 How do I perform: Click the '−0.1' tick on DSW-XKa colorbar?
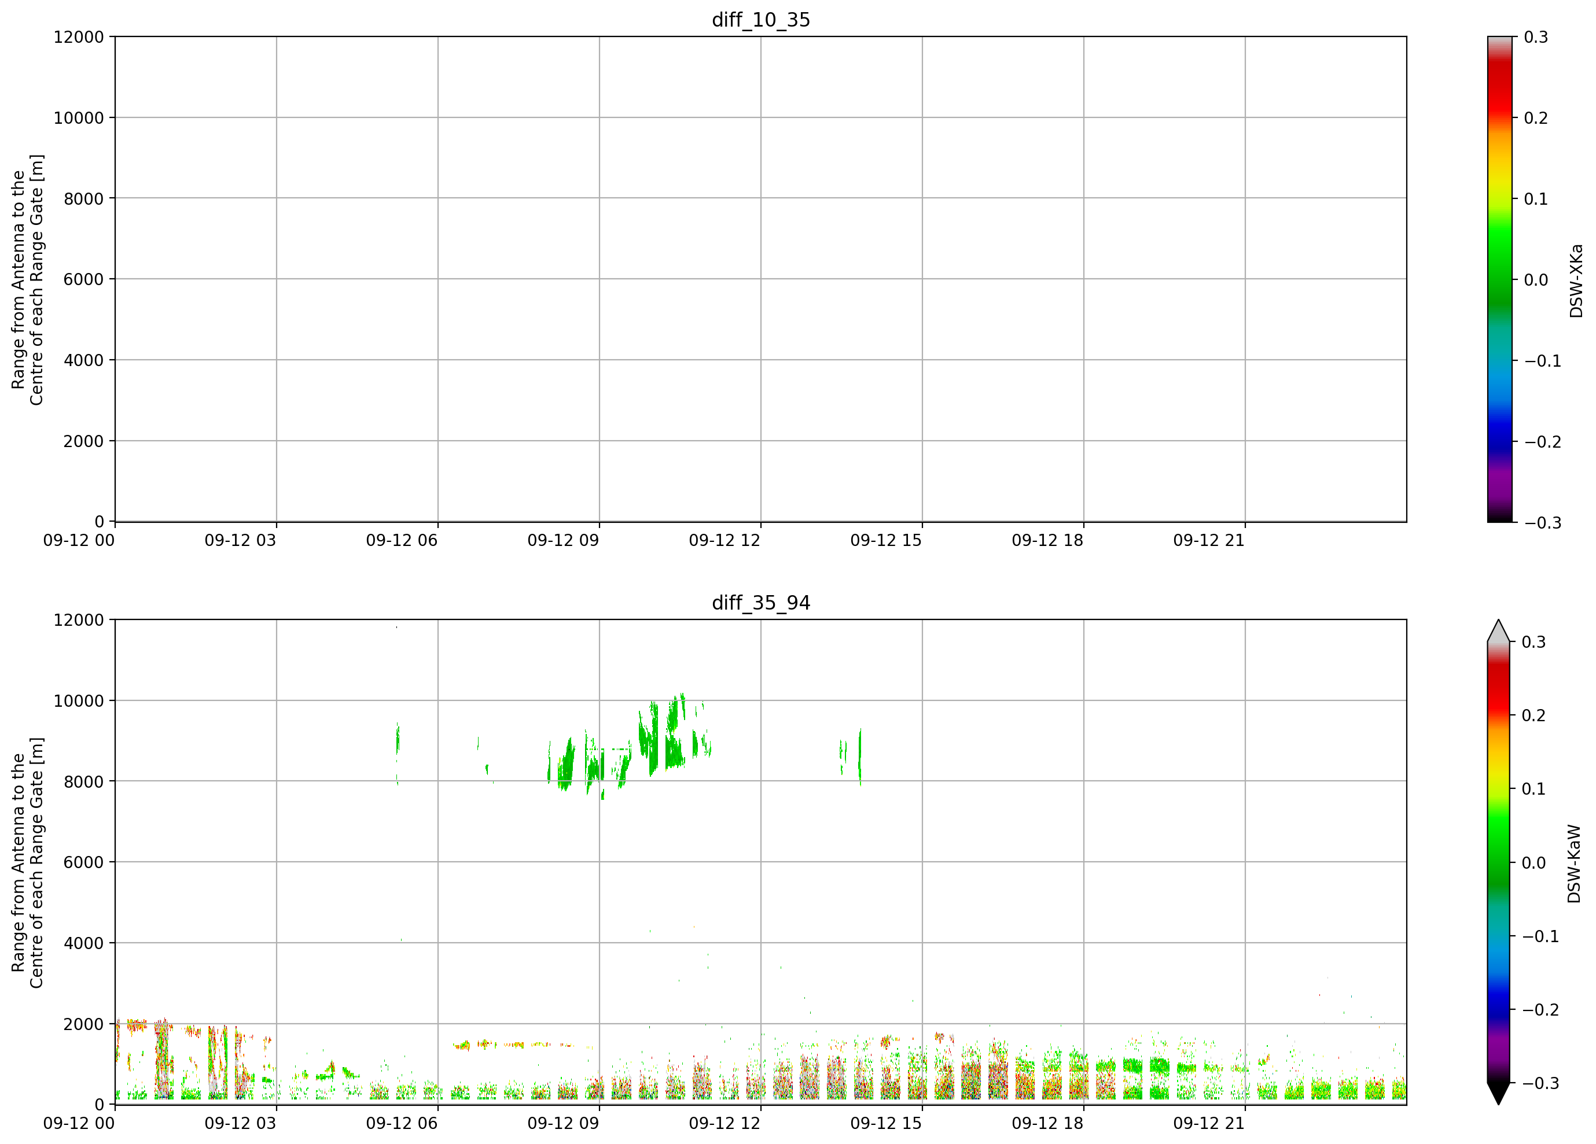(x=1543, y=361)
